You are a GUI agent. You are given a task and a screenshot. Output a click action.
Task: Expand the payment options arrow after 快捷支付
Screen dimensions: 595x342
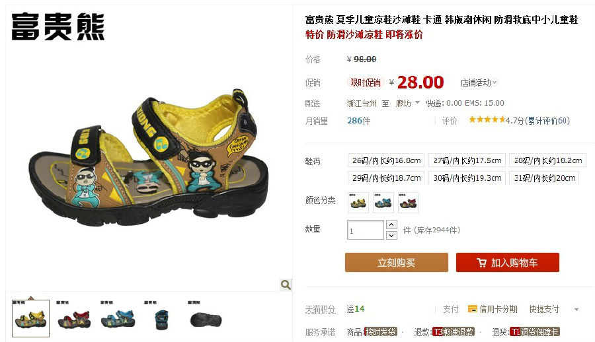[576, 310]
